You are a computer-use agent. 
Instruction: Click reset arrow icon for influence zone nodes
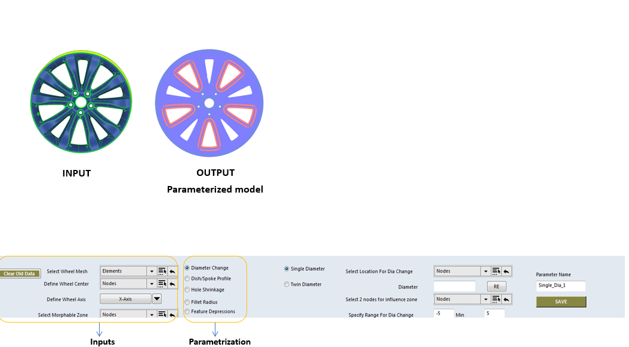point(506,299)
